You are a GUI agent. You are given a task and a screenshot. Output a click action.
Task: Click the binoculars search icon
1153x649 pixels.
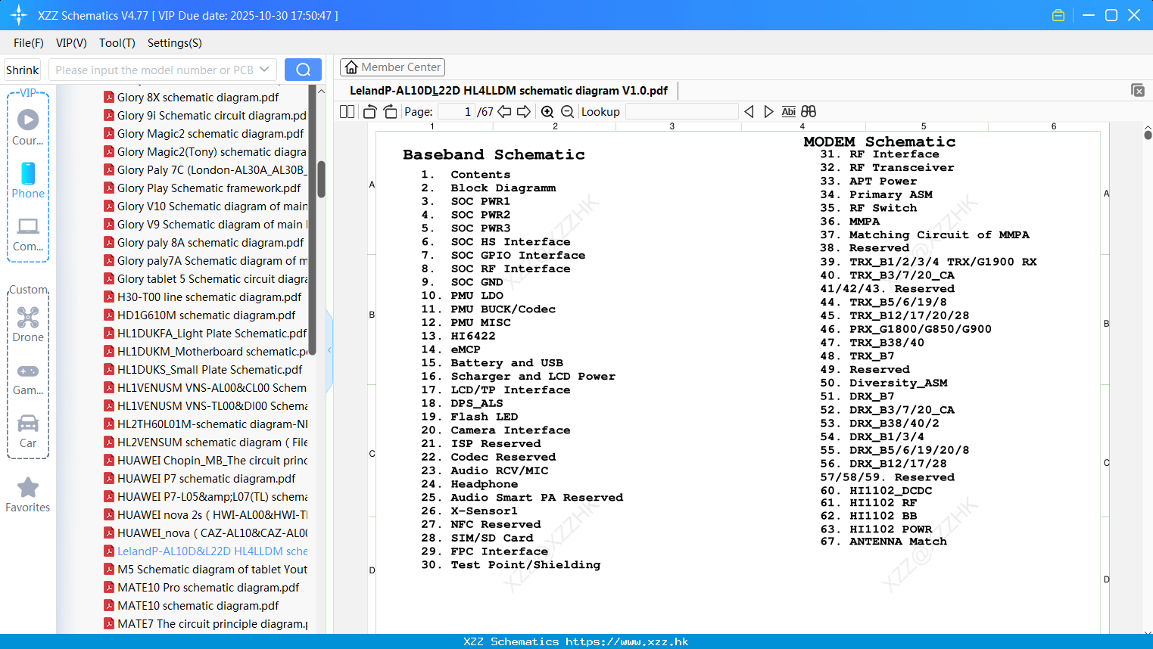click(x=809, y=112)
